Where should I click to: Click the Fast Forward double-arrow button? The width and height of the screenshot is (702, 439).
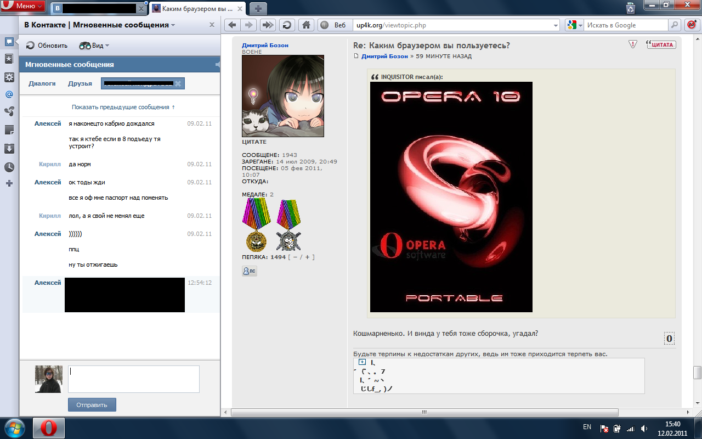tap(267, 25)
